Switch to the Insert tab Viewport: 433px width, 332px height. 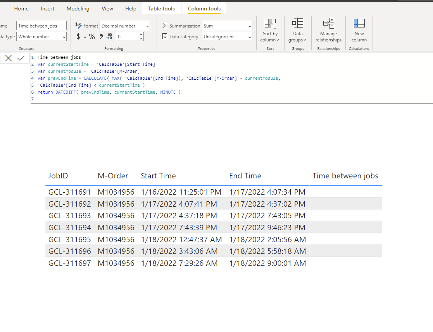(x=48, y=9)
